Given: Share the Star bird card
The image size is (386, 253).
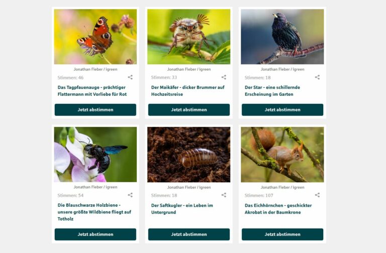Looking at the screenshot, I should (x=317, y=77).
